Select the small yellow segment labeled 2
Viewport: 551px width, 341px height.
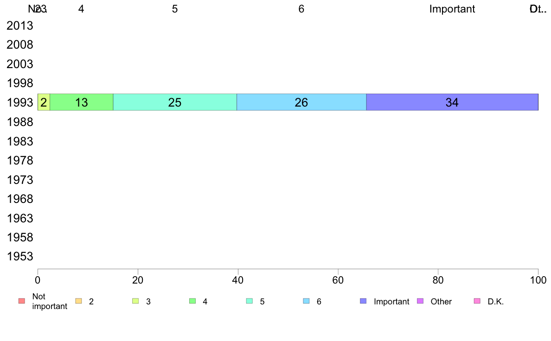click(44, 102)
